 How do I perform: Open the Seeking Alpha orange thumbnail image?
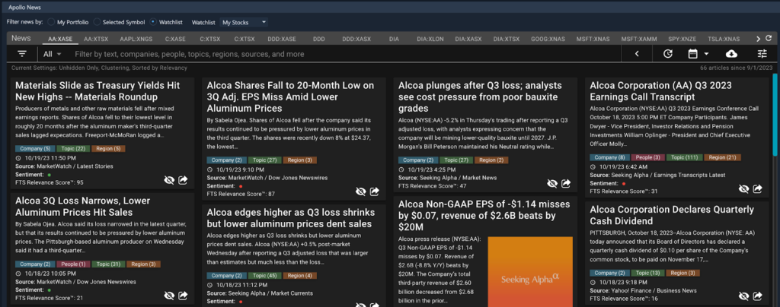(530, 271)
